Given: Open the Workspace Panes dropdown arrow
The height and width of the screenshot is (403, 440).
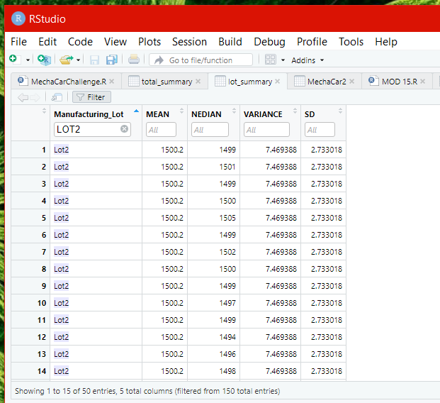Looking at the screenshot, I should pyautogui.click(x=283, y=60).
